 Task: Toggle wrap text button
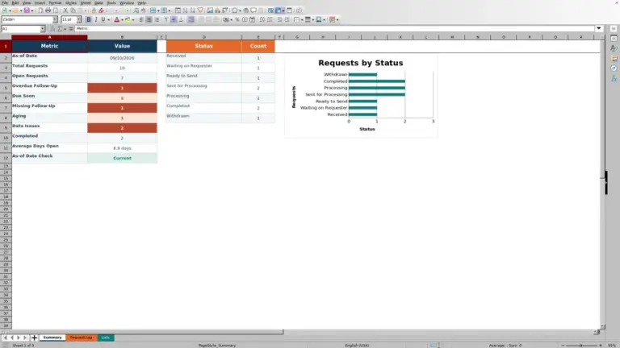coord(191,19)
